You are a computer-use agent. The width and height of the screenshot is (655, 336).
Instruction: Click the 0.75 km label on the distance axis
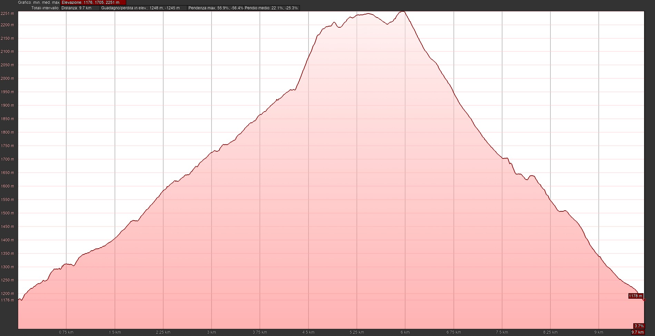coord(66,332)
